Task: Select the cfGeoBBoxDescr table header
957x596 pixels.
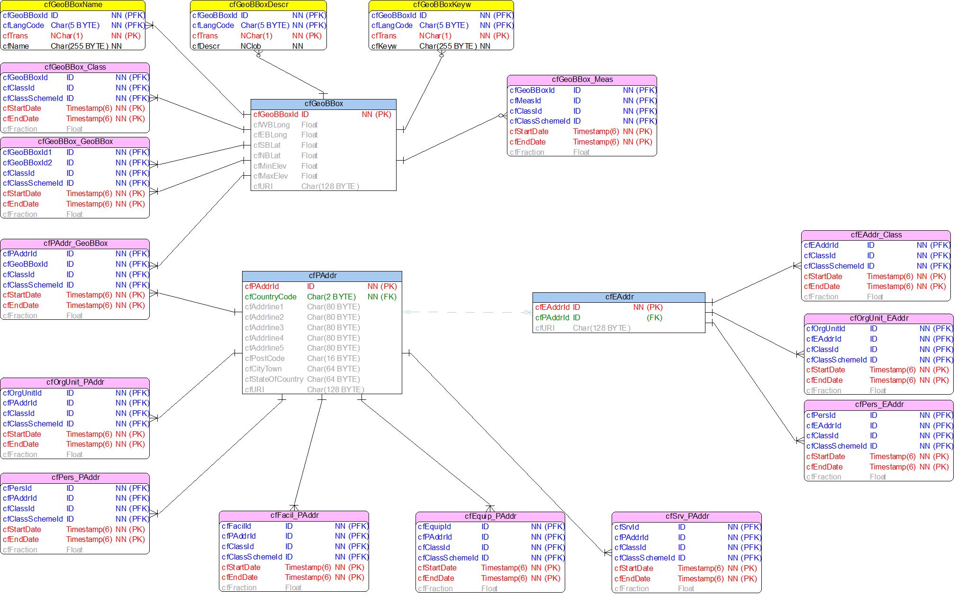Action: 259,5
